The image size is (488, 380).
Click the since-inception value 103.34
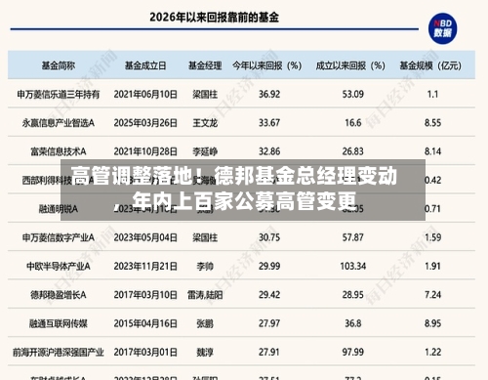click(353, 267)
